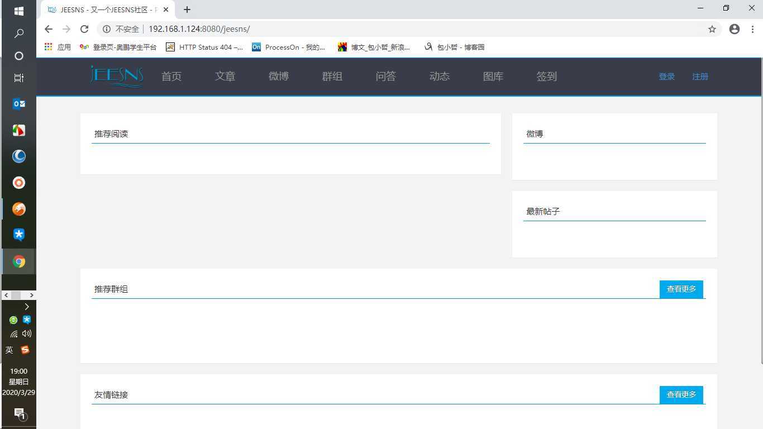Open the HTTP Status 404 bookmark

point(204,47)
